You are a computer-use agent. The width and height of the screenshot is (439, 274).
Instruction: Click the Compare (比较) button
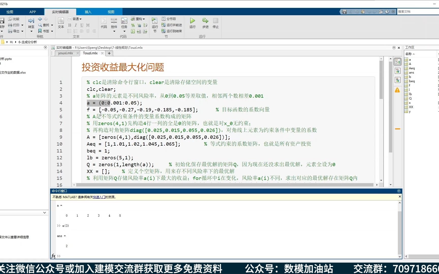[14, 19]
